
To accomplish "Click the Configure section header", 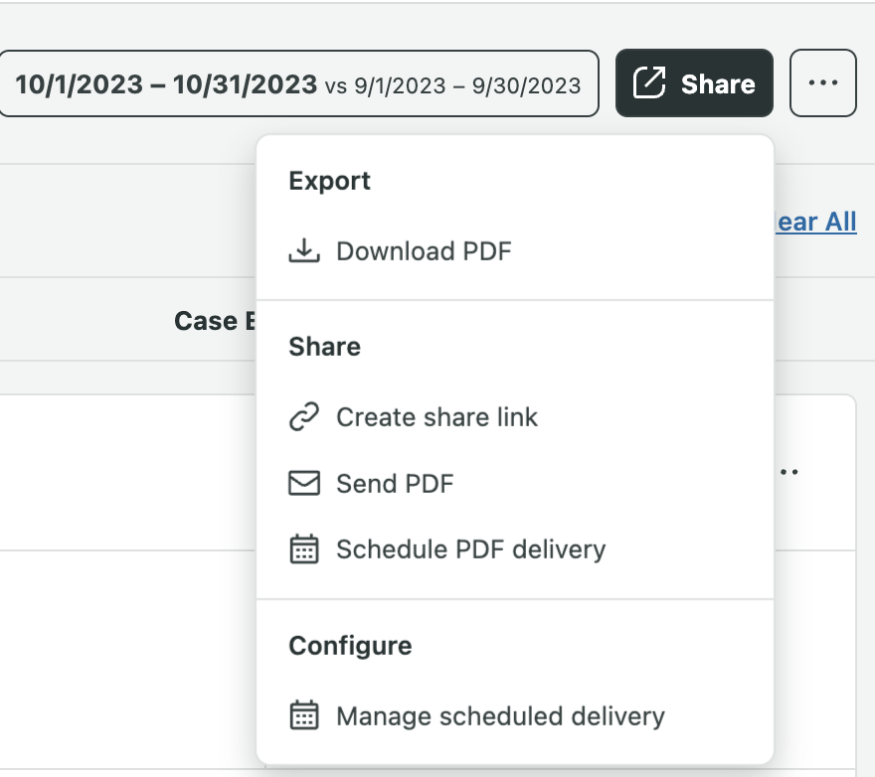I will (x=350, y=645).
